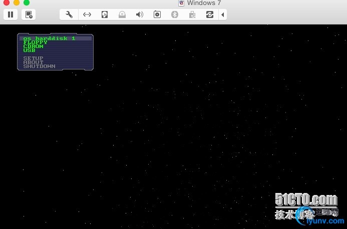Pause the virtual machine
This screenshot has height=229, width=347.
tap(11, 14)
